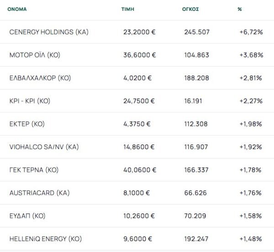The width and height of the screenshot is (274, 252).
Task: Click the +1,48% change for HELLENiQ ENERGY
Action: pyautogui.click(x=250, y=239)
